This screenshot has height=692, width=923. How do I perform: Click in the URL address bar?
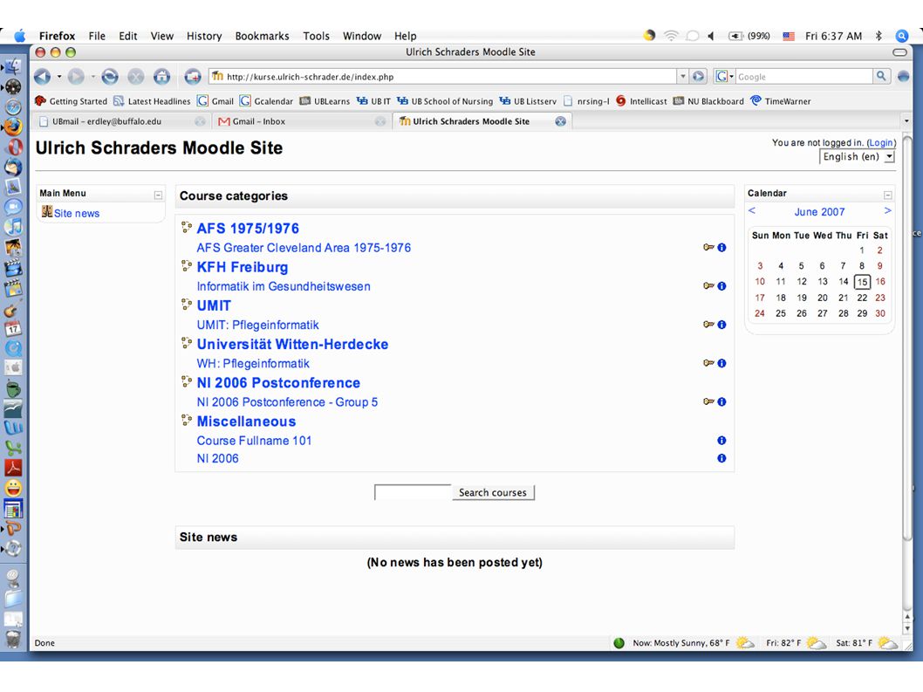pyautogui.click(x=443, y=77)
